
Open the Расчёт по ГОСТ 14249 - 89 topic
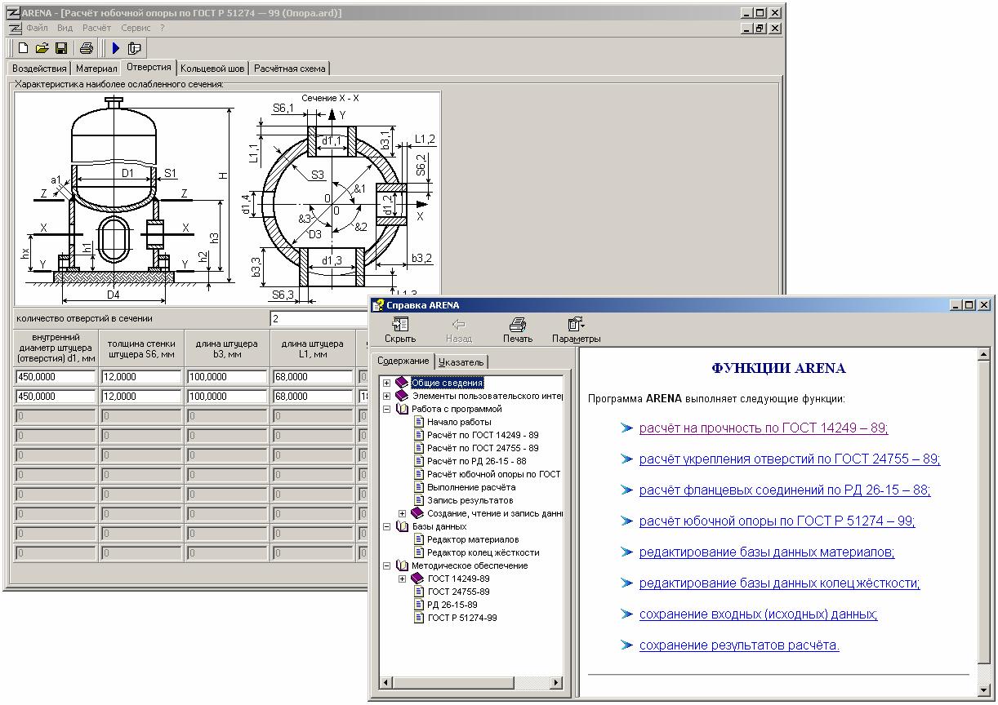pos(483,435)
